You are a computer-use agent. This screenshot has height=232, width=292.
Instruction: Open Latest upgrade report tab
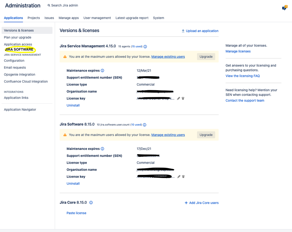(132, 18)
